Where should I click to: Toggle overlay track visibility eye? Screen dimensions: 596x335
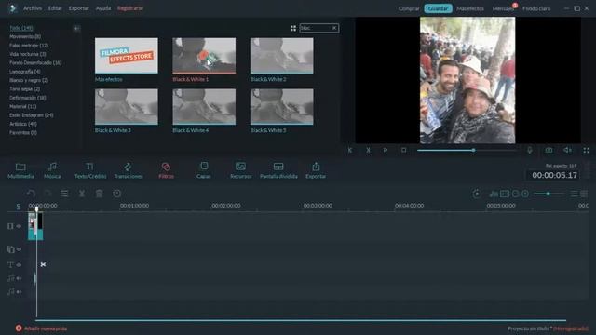pos(19,249)
